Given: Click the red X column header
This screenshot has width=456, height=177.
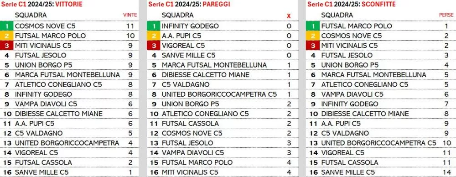Looking at the screenshot, I should coord(289,16).
